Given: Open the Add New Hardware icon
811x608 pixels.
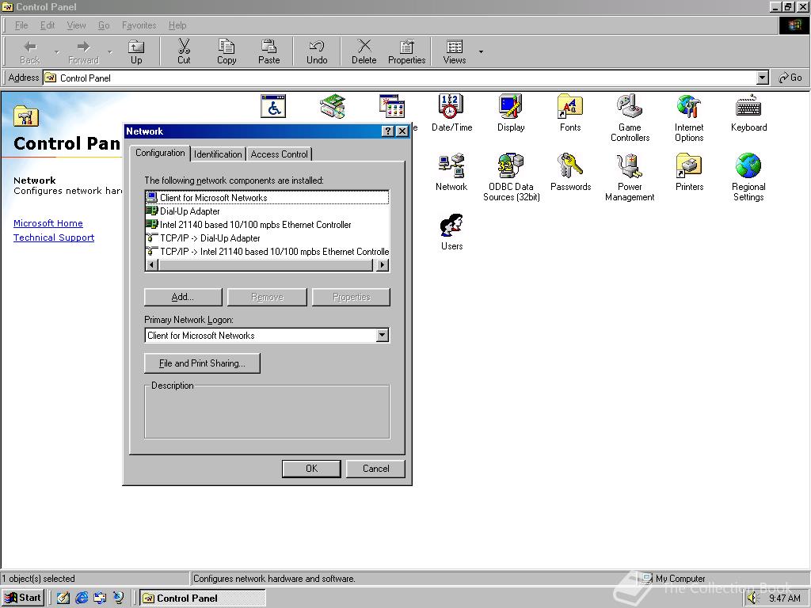Looking at the screenshot, I should [x=333, y=107].
